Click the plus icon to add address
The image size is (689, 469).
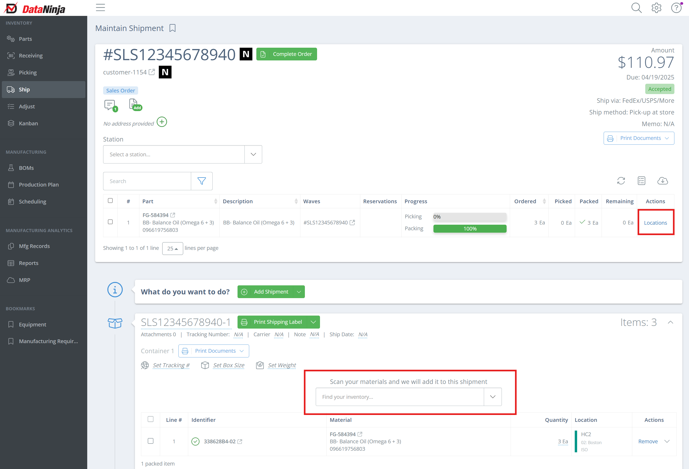[162, 122]
